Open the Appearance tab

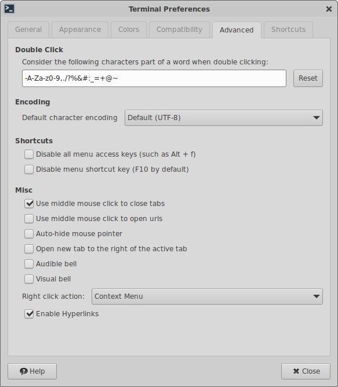tap(80, 30)
